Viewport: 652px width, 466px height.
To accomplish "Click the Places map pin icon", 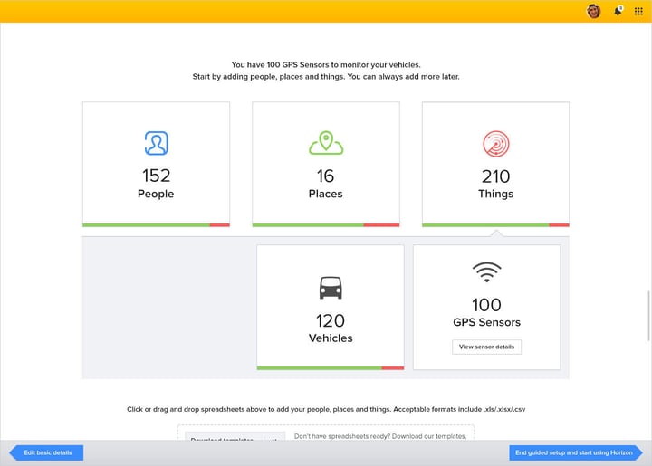I will pos(326,143).
